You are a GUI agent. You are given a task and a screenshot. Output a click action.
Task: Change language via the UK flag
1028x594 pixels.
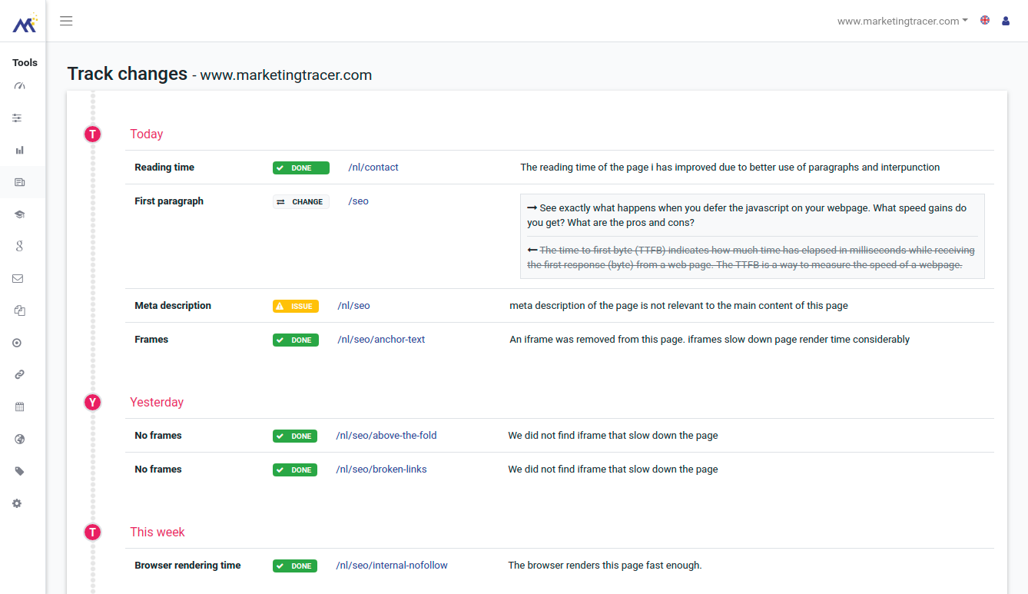[985, 21]
